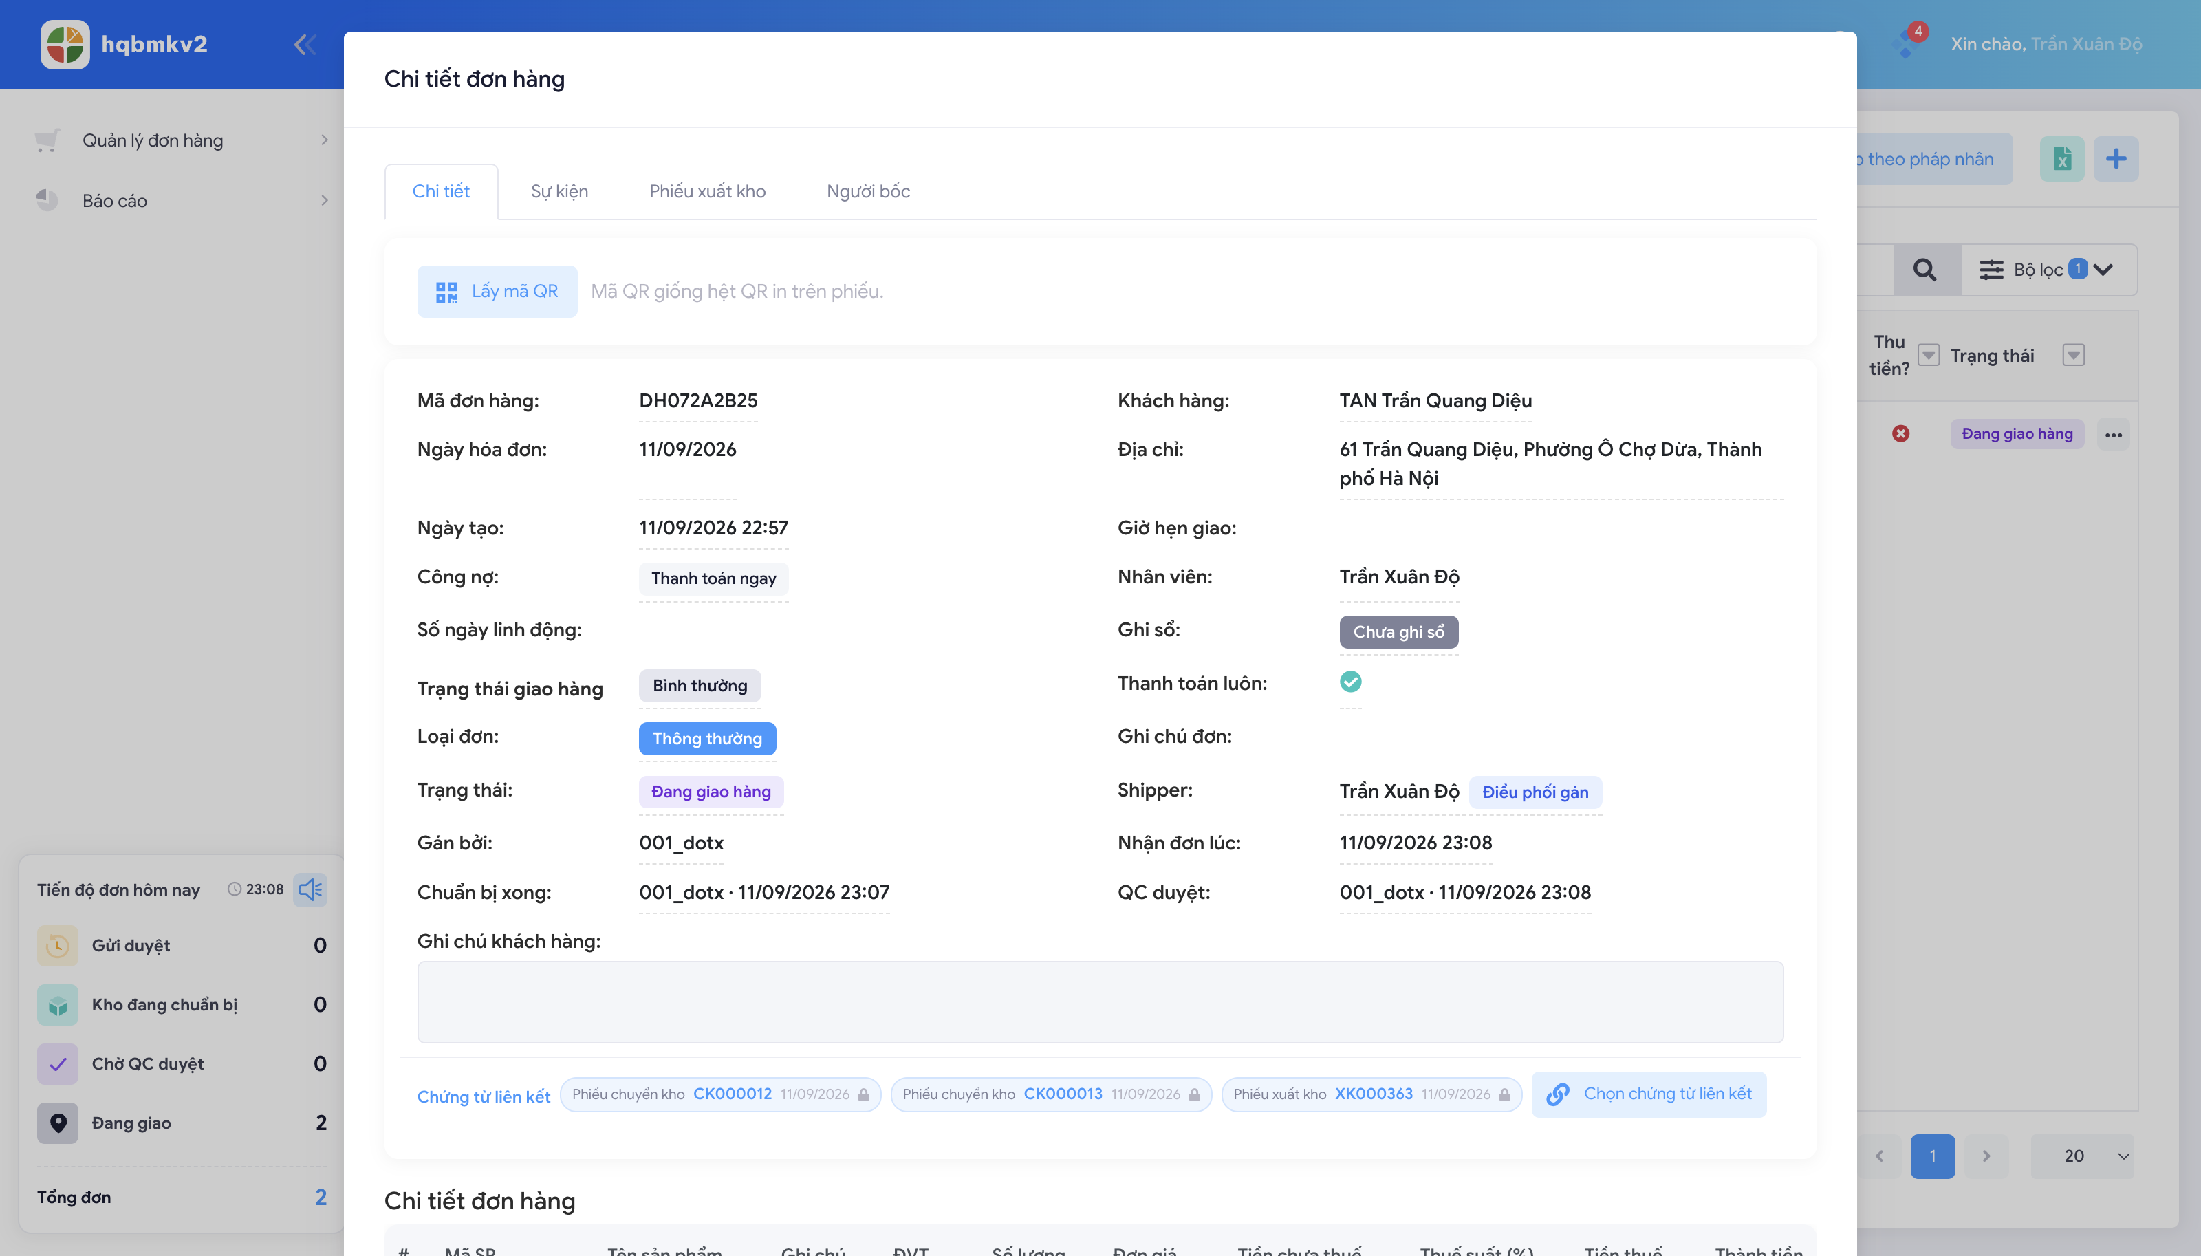
Task: Click the Ghi chú khách hàng text box
Action: point(1100,1002)
